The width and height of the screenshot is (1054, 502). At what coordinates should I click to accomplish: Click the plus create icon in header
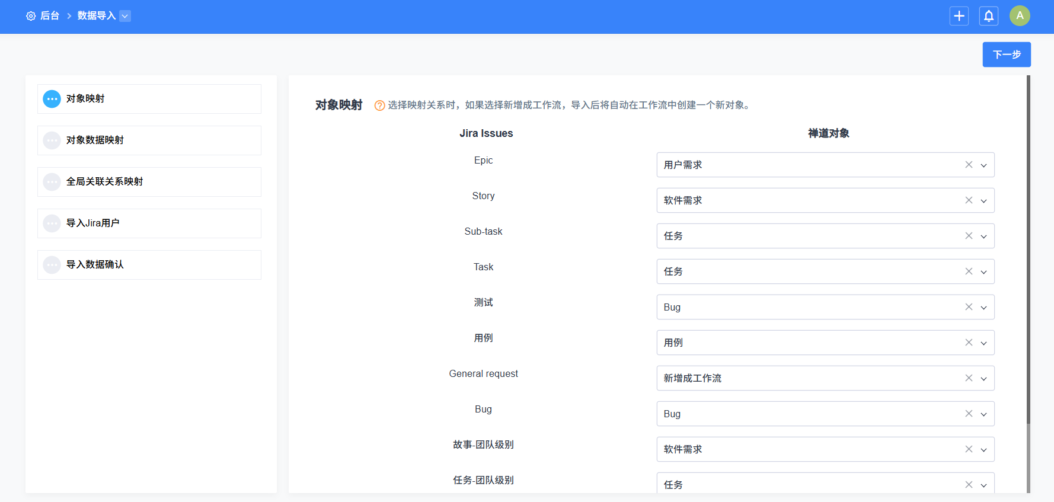coord(959,16)
